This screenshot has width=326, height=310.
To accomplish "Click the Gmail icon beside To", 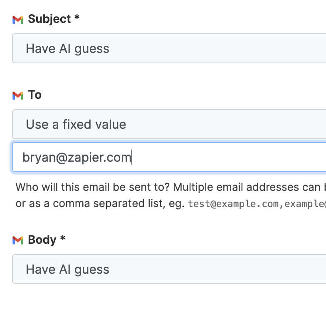I will tap(18, 96).
